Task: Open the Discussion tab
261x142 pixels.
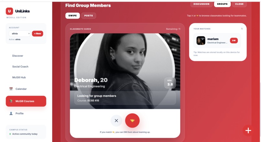Action: 201,4
